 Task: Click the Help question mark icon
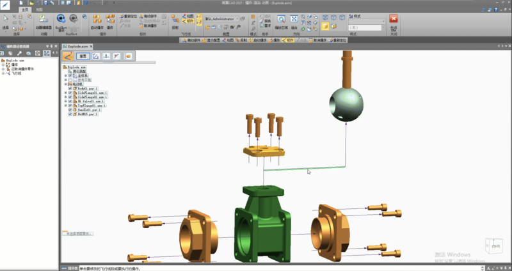pos(495,10)
